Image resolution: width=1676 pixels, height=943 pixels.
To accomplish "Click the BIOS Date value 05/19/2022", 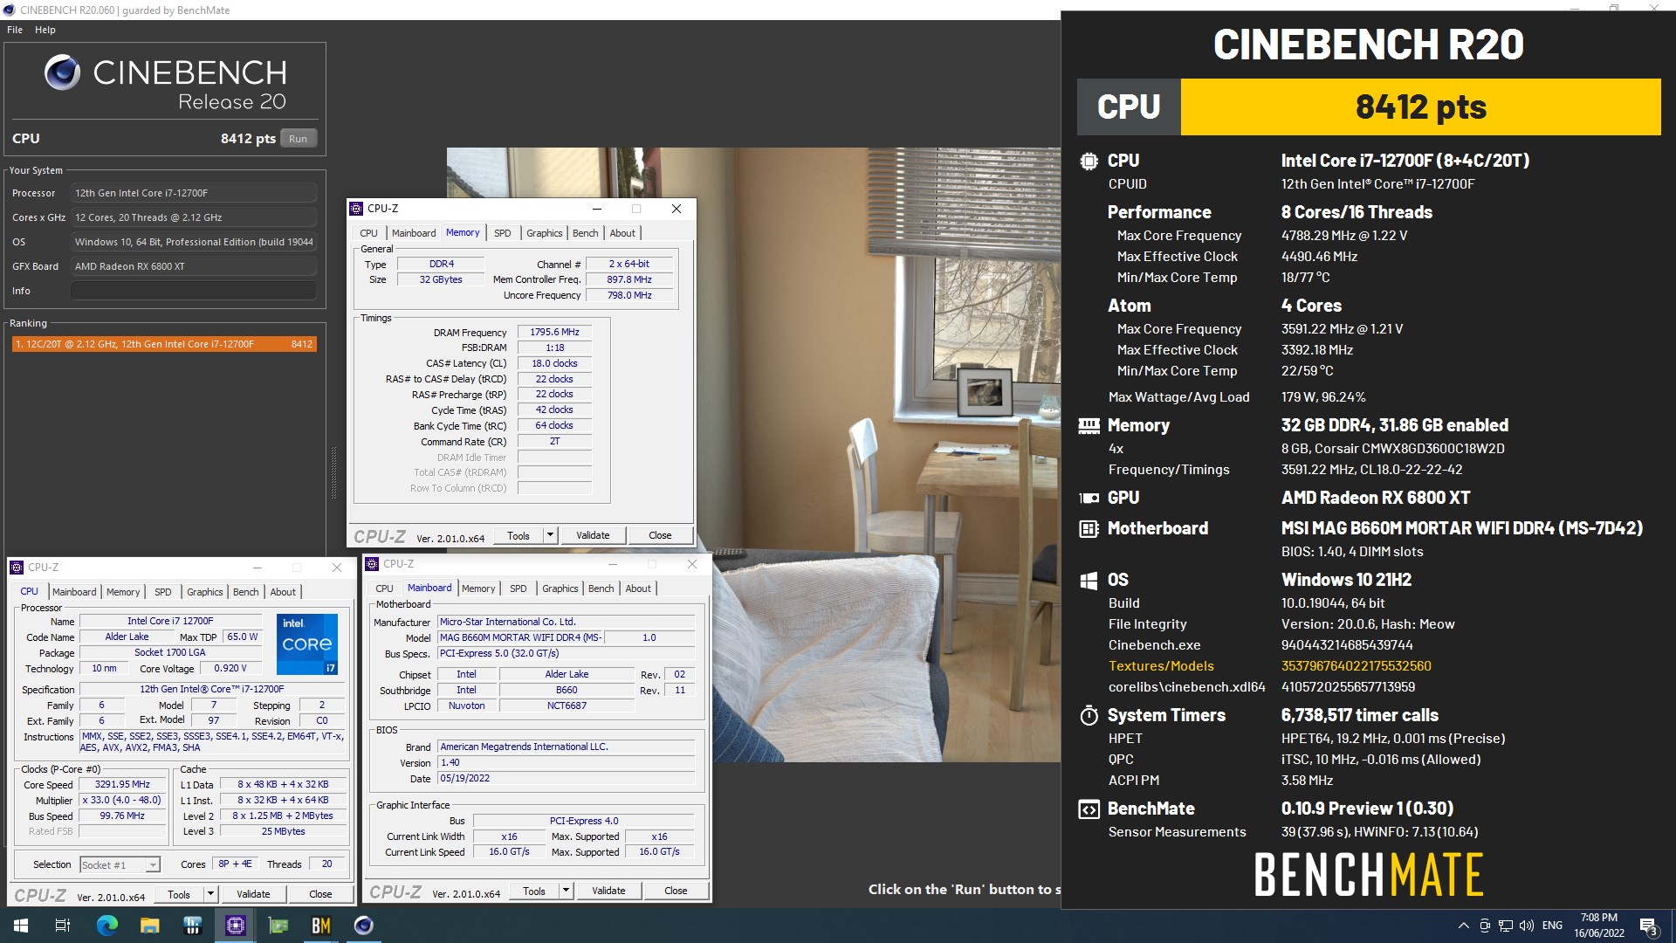I will [x=567, y=778].
